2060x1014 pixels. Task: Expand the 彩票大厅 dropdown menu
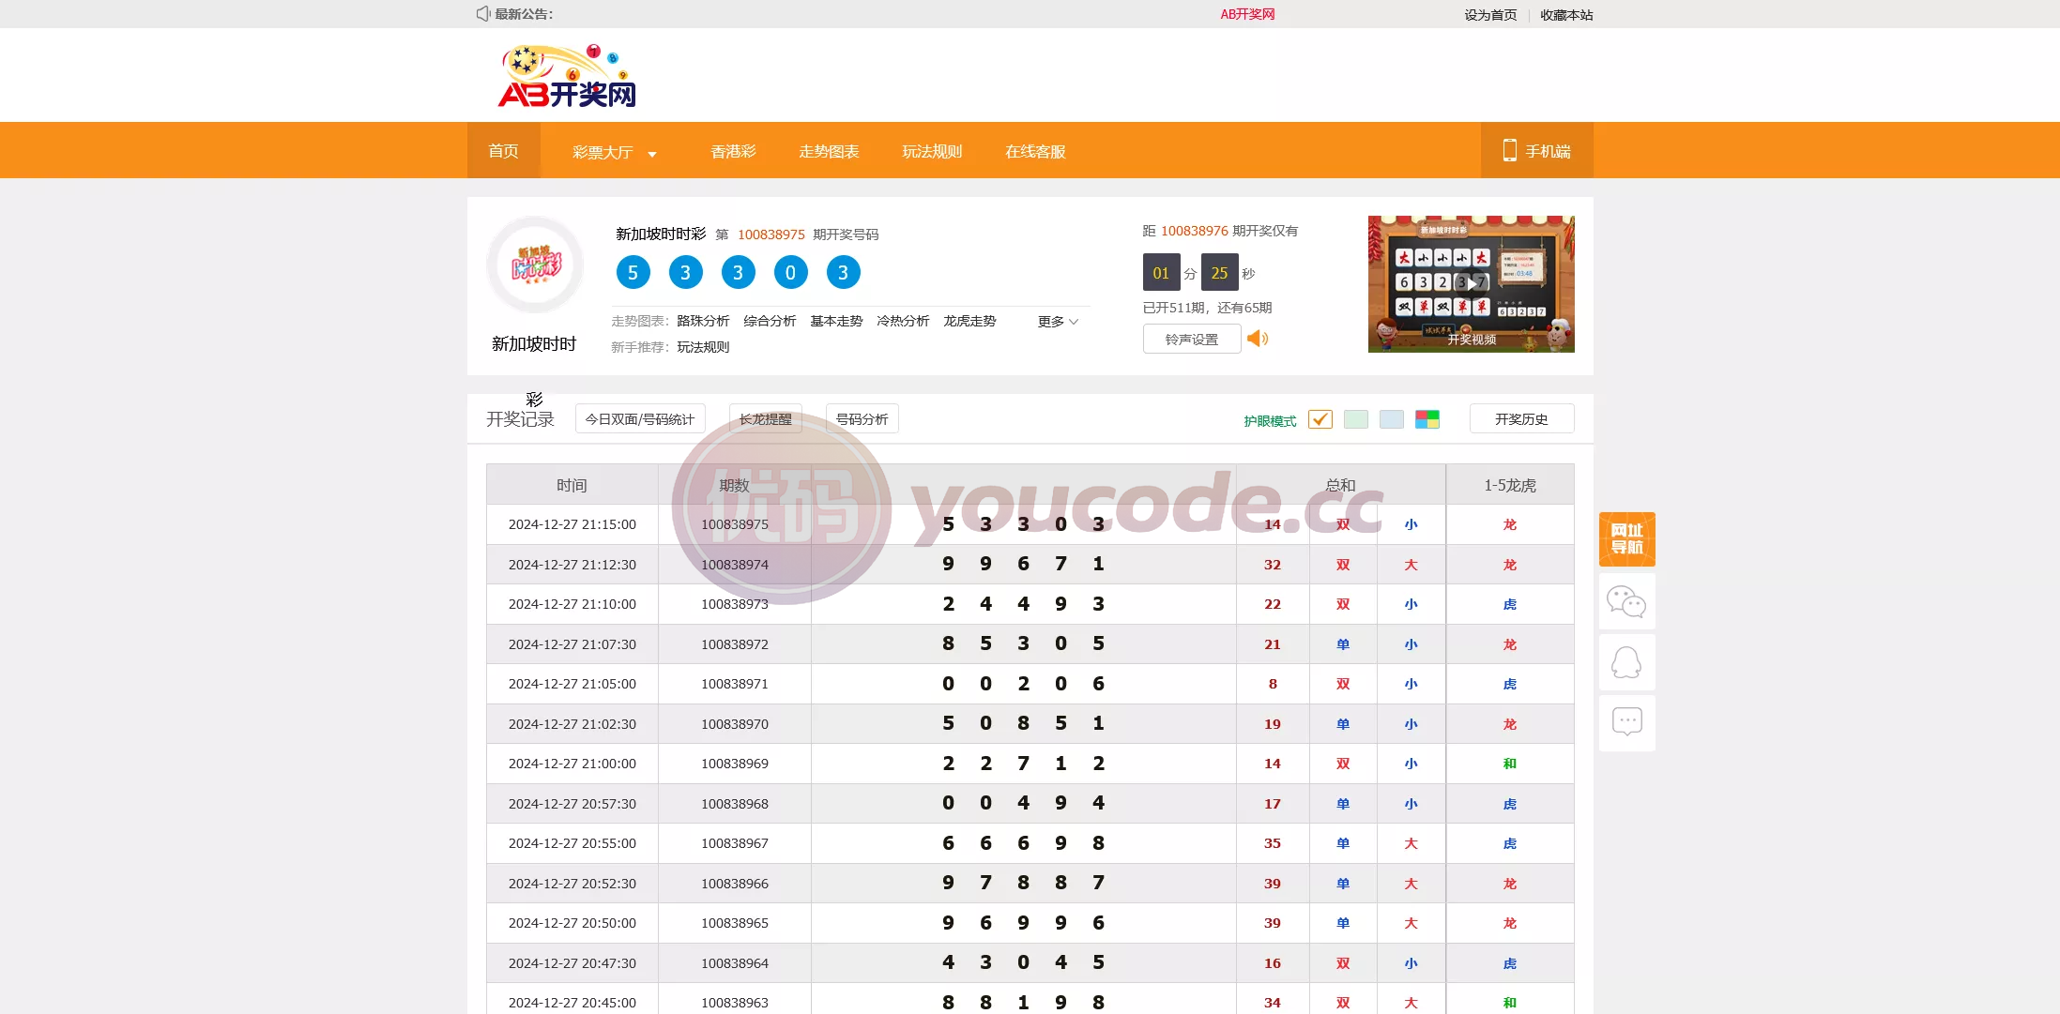point(615,152)
